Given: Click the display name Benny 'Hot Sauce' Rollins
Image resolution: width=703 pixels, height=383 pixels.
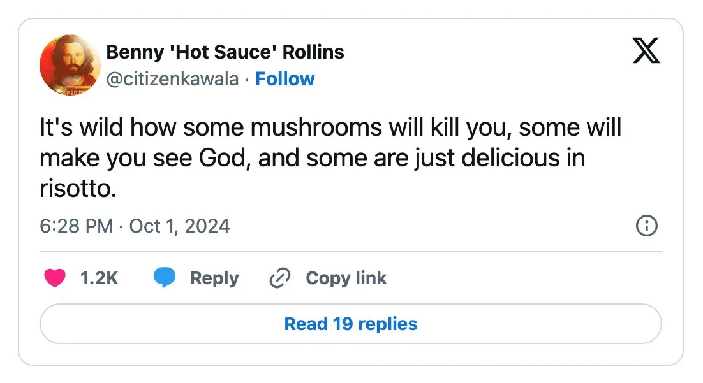Looking at the screenshot, I should tap(225, 52).
